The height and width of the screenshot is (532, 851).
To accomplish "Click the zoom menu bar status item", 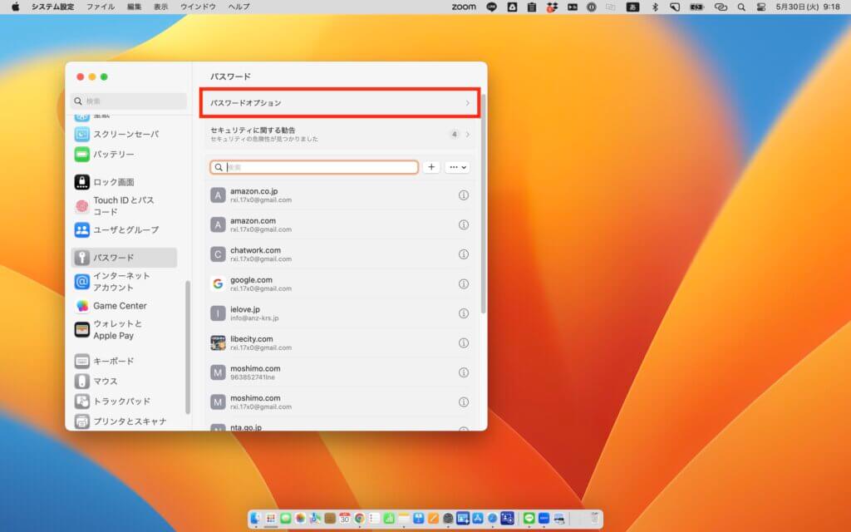I will point(464,7).
